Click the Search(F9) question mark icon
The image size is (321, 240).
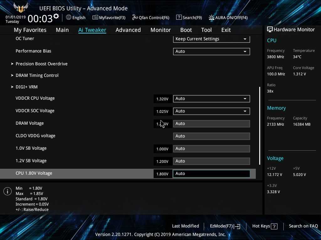tap(179, 17)
